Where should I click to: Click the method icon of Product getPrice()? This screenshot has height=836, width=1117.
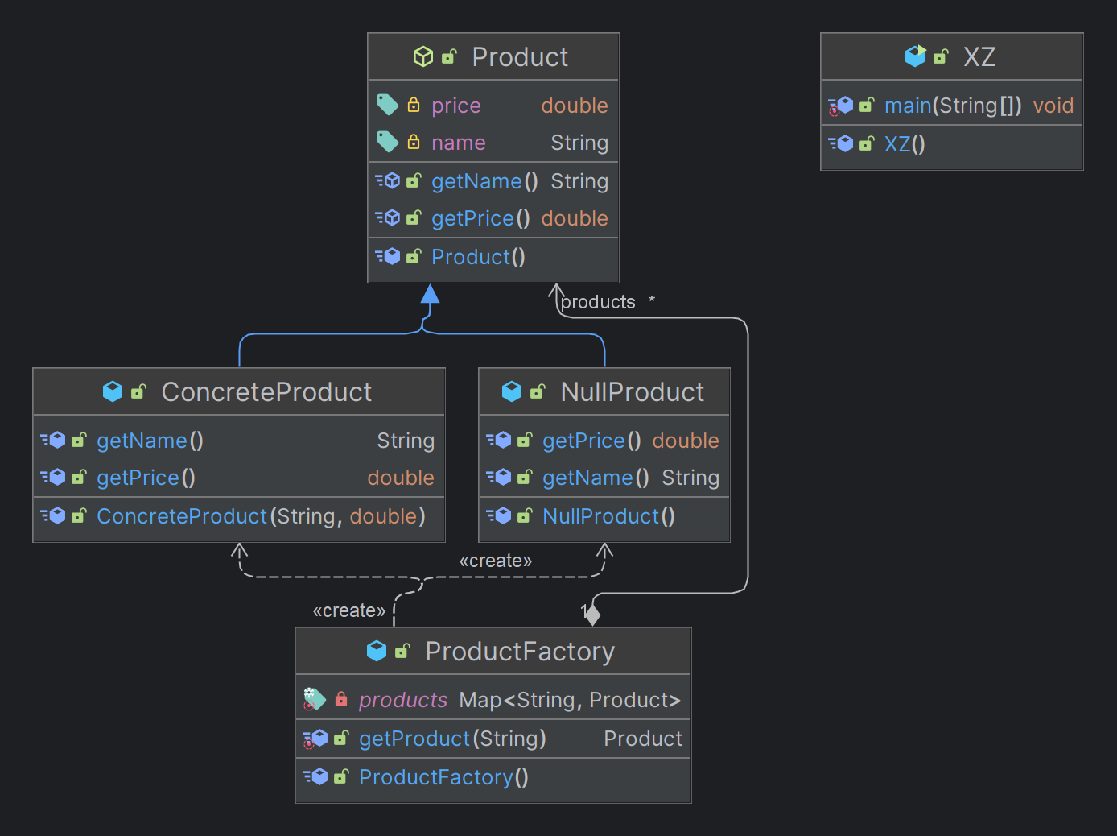click(388, 217)
